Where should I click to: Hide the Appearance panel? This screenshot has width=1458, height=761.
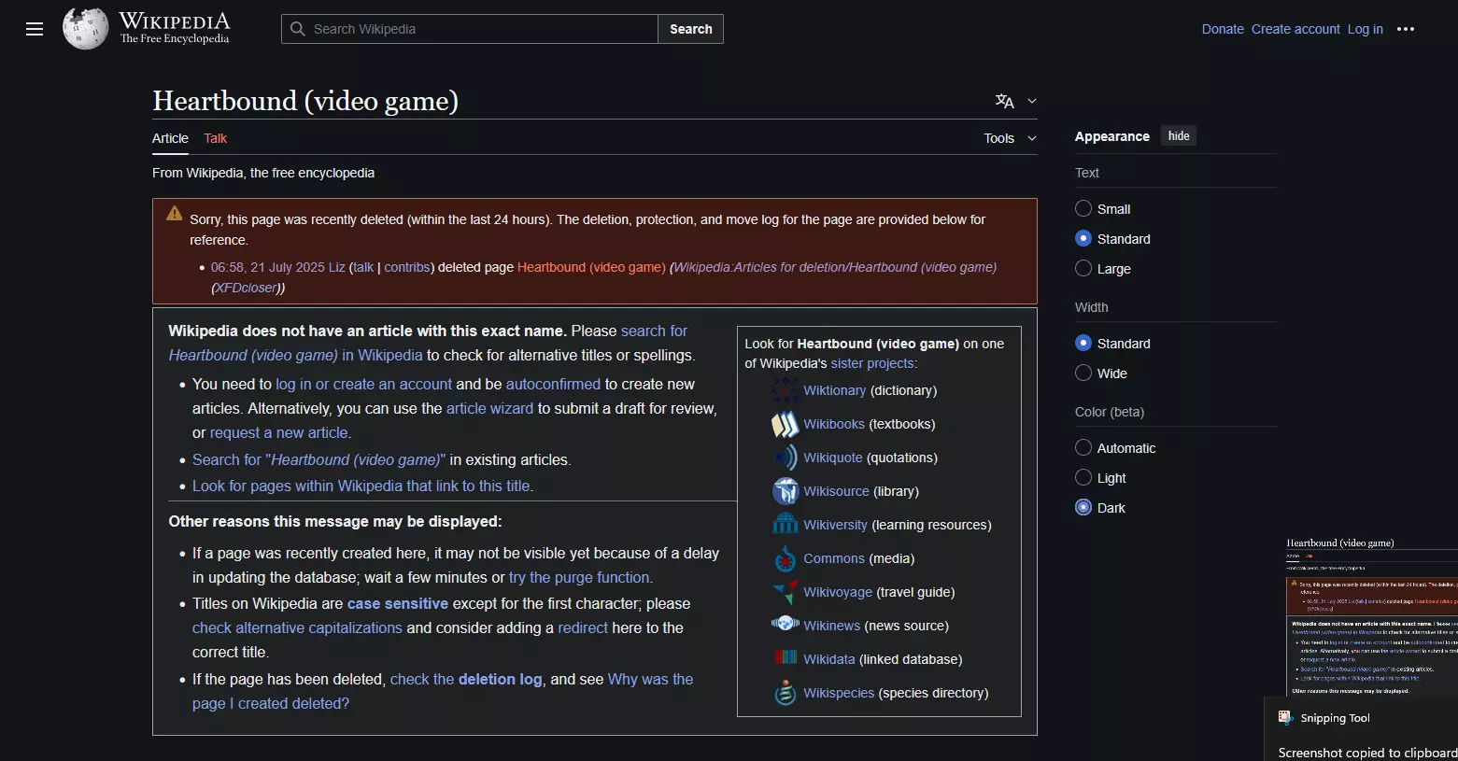1179,136
